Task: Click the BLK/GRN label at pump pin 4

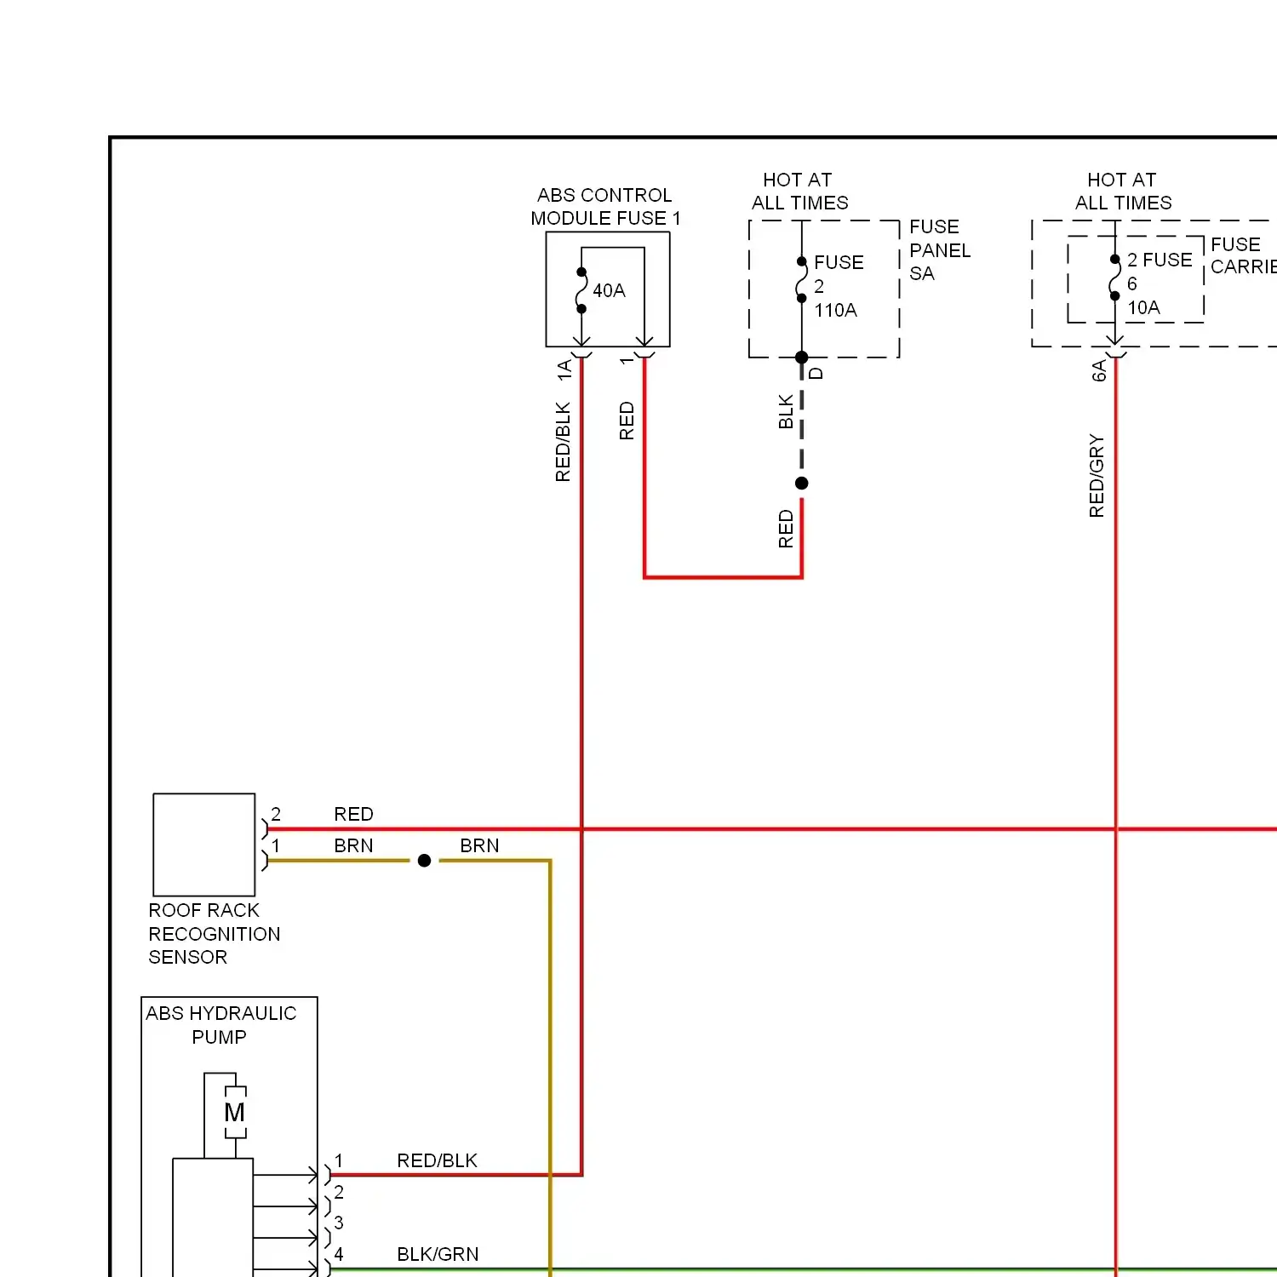Action: 438,1255
